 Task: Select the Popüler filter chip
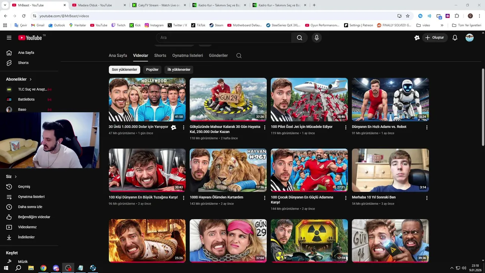pos(152,70)
